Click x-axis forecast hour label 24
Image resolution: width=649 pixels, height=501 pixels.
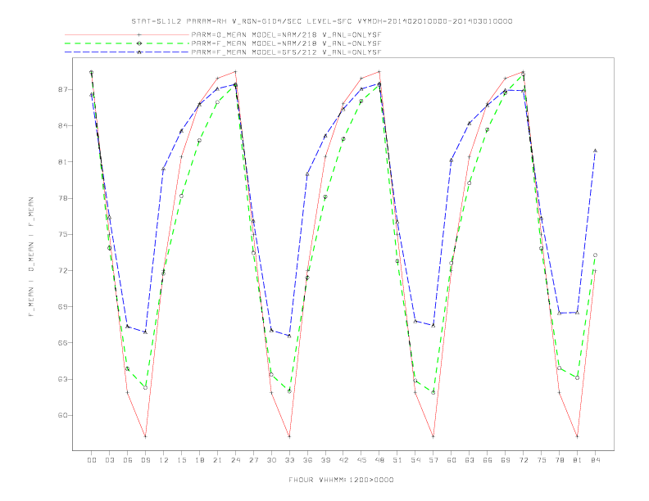click(x=235, y=460)
